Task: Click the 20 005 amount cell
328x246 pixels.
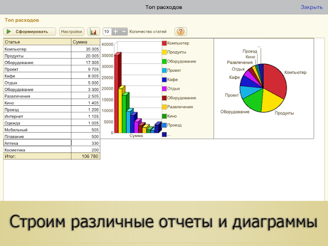Action: pos(86,56)
